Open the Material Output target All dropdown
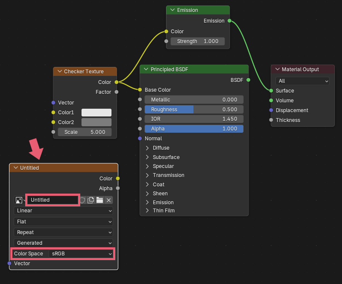342x284 pixels. pyautogui.click(x=302, y=81)
